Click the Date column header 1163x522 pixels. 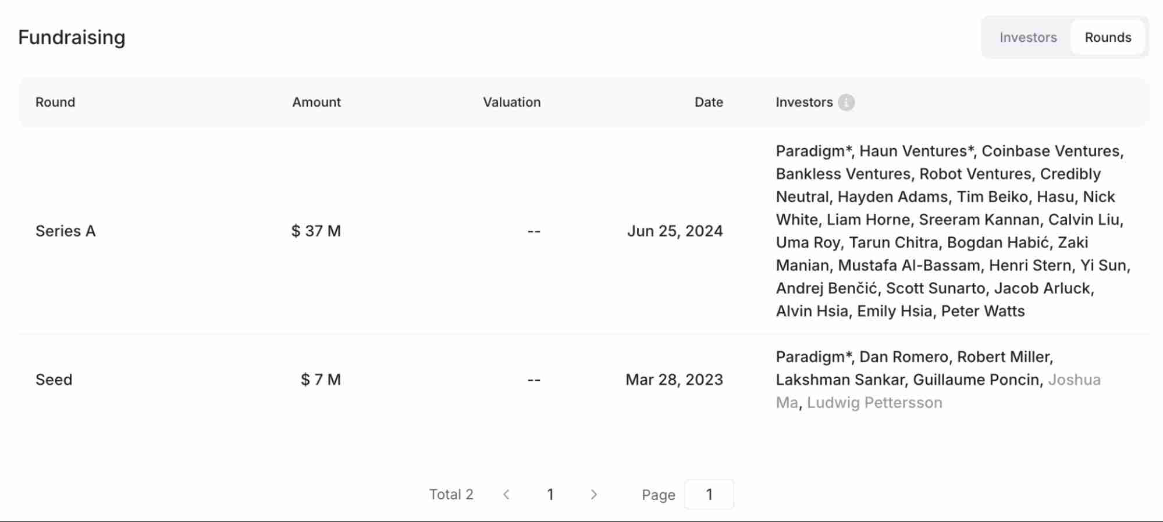708,102
